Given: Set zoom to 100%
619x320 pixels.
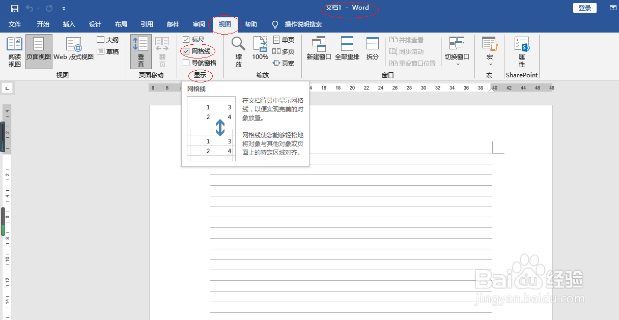Looking at the screenshot, I should pos(260,48).
